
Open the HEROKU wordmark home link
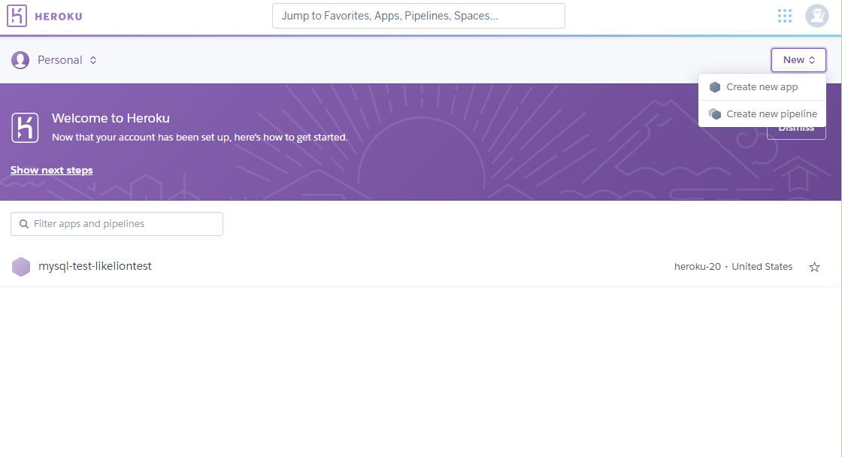59,17
